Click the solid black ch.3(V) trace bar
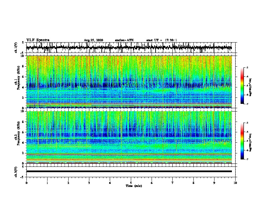Viewport: 265px width, 205px height. tap(129, 172)
